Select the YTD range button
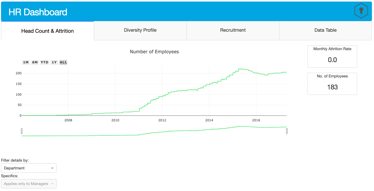The height and width of the screenshot is (191, 374). (x=45, y=62)
